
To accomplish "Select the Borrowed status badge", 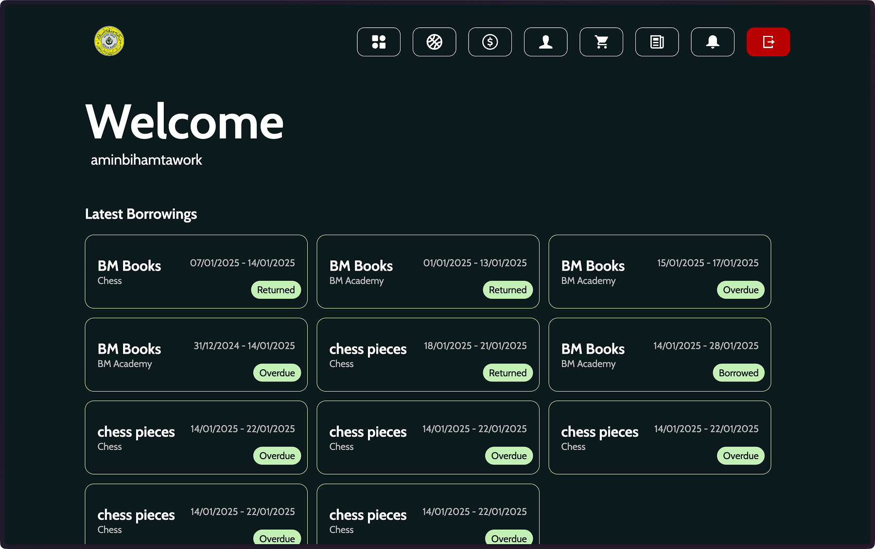I will coord(738,373).
